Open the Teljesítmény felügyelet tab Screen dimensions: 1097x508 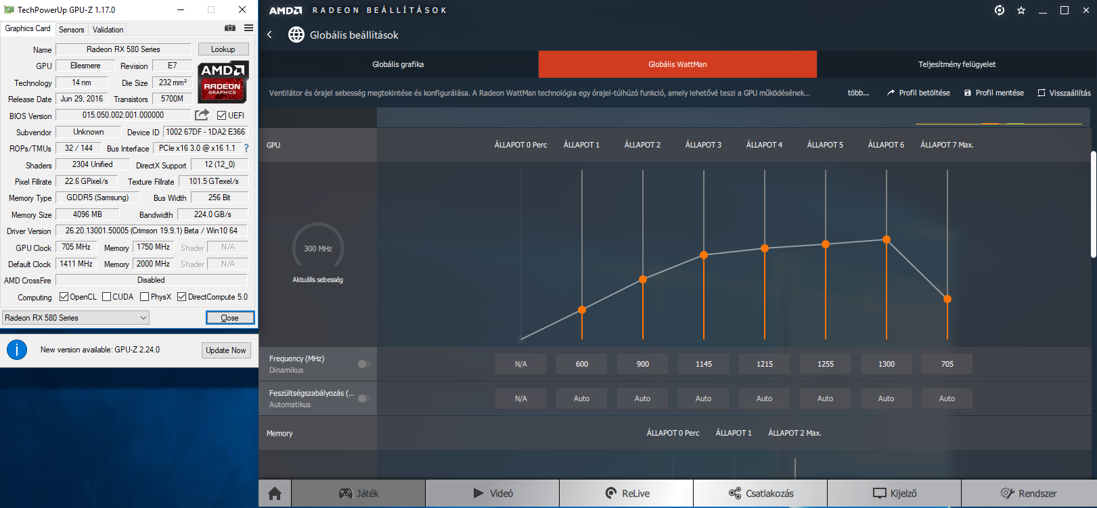point(957,64)
